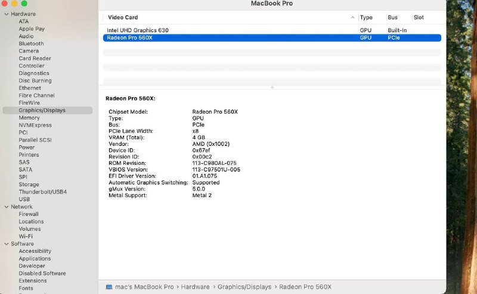Select Fibre Channel entry

point(36,95)
